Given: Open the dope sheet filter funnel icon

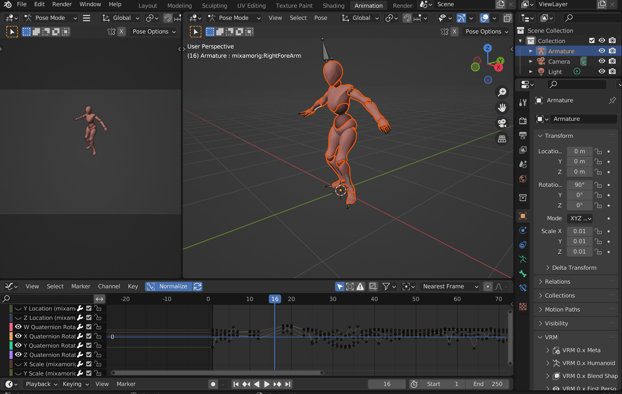Looking at the screenshot, I should [387, 287].
